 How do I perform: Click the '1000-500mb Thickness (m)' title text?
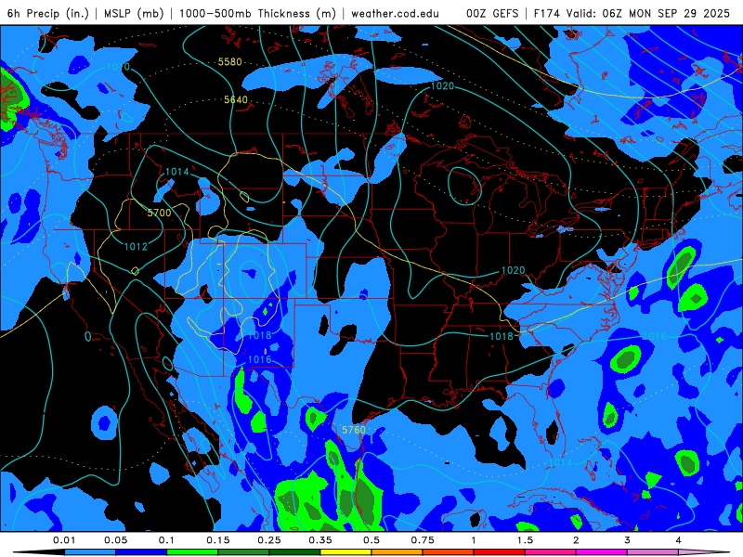[257, 13]
